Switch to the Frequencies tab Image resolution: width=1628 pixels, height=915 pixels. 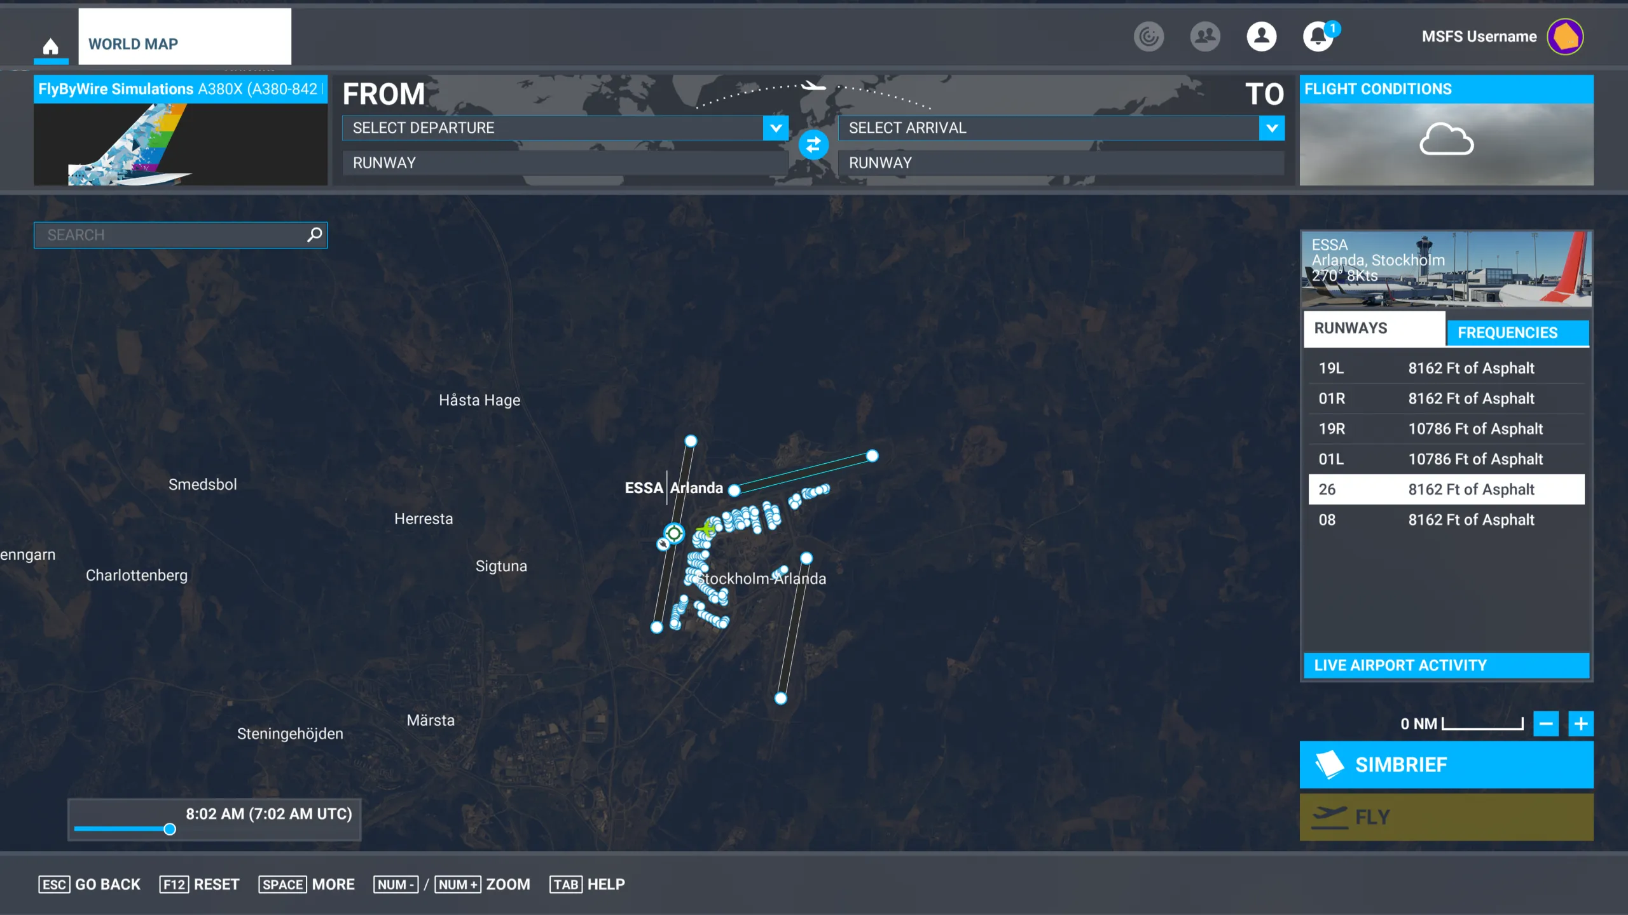1519,332
